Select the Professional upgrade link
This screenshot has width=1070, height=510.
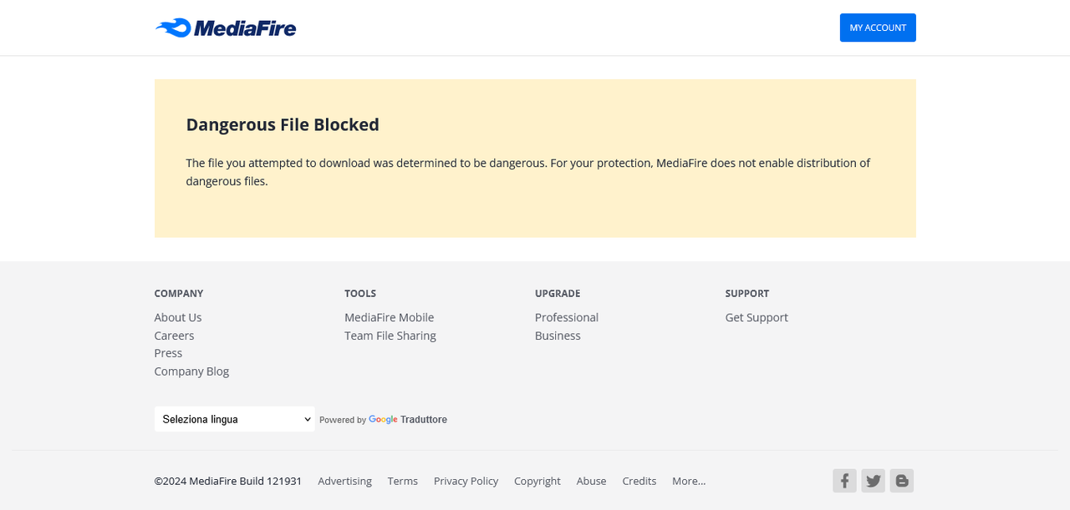[x=567, y=317]
